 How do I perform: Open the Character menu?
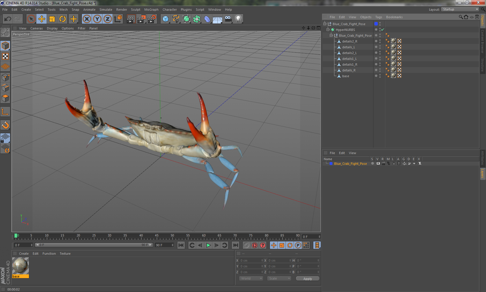(x=170, y=10)
